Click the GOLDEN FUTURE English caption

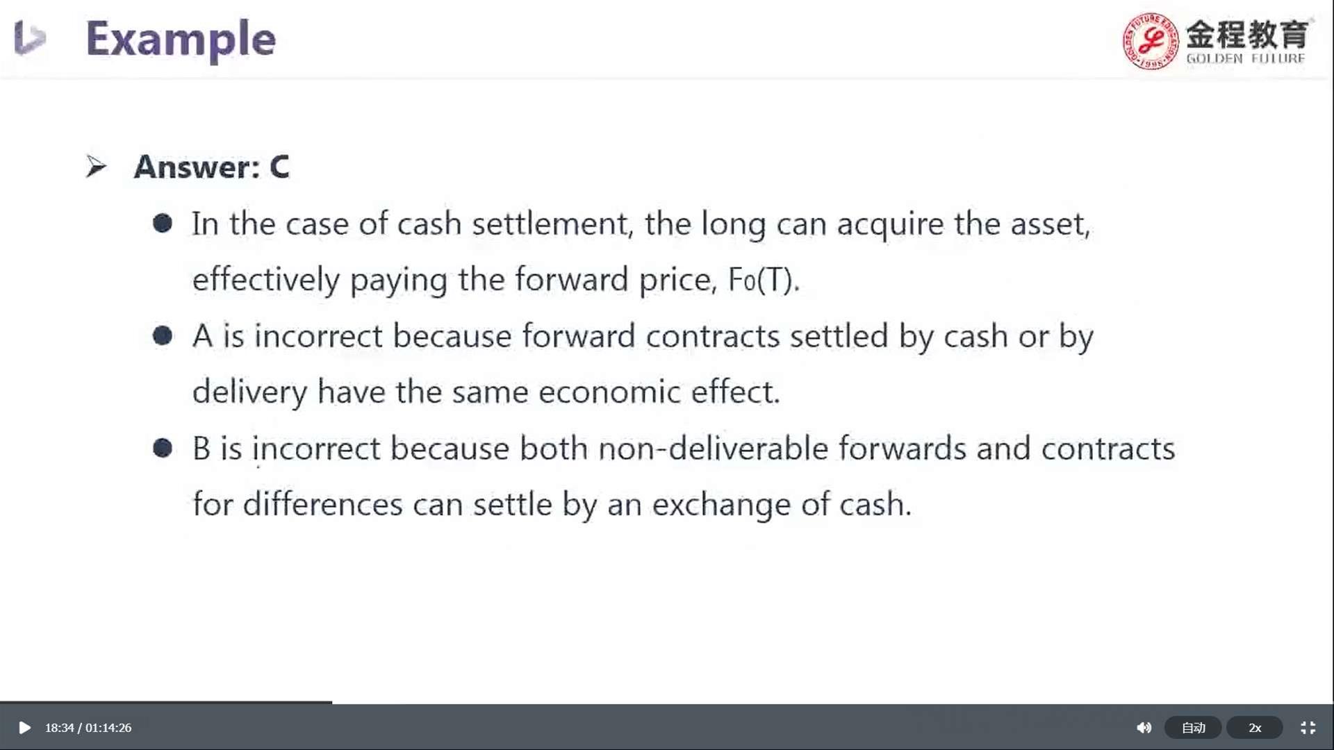(x=1245, y=59)
